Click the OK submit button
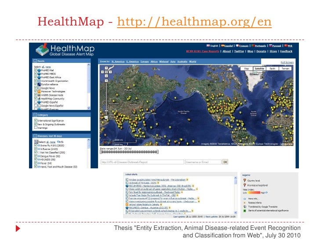 tap(225, 162)
